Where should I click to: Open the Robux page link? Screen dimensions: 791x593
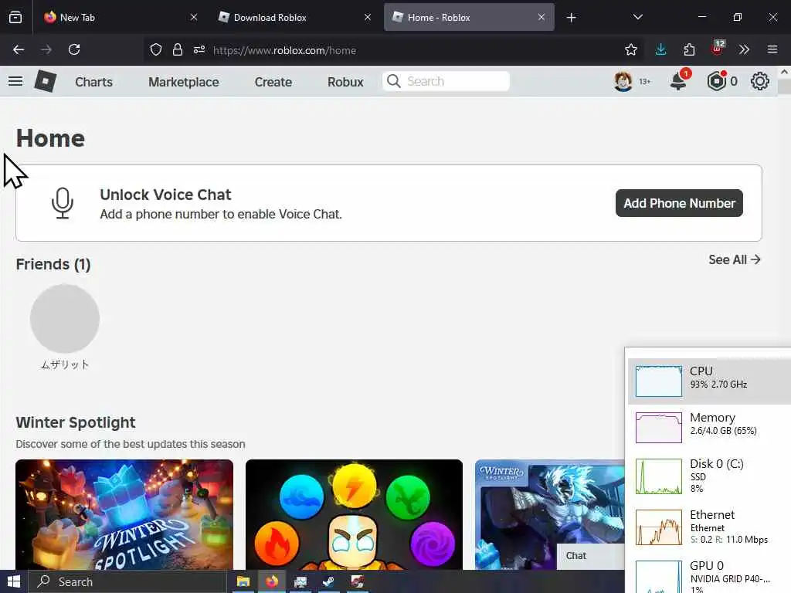point(345,82)
